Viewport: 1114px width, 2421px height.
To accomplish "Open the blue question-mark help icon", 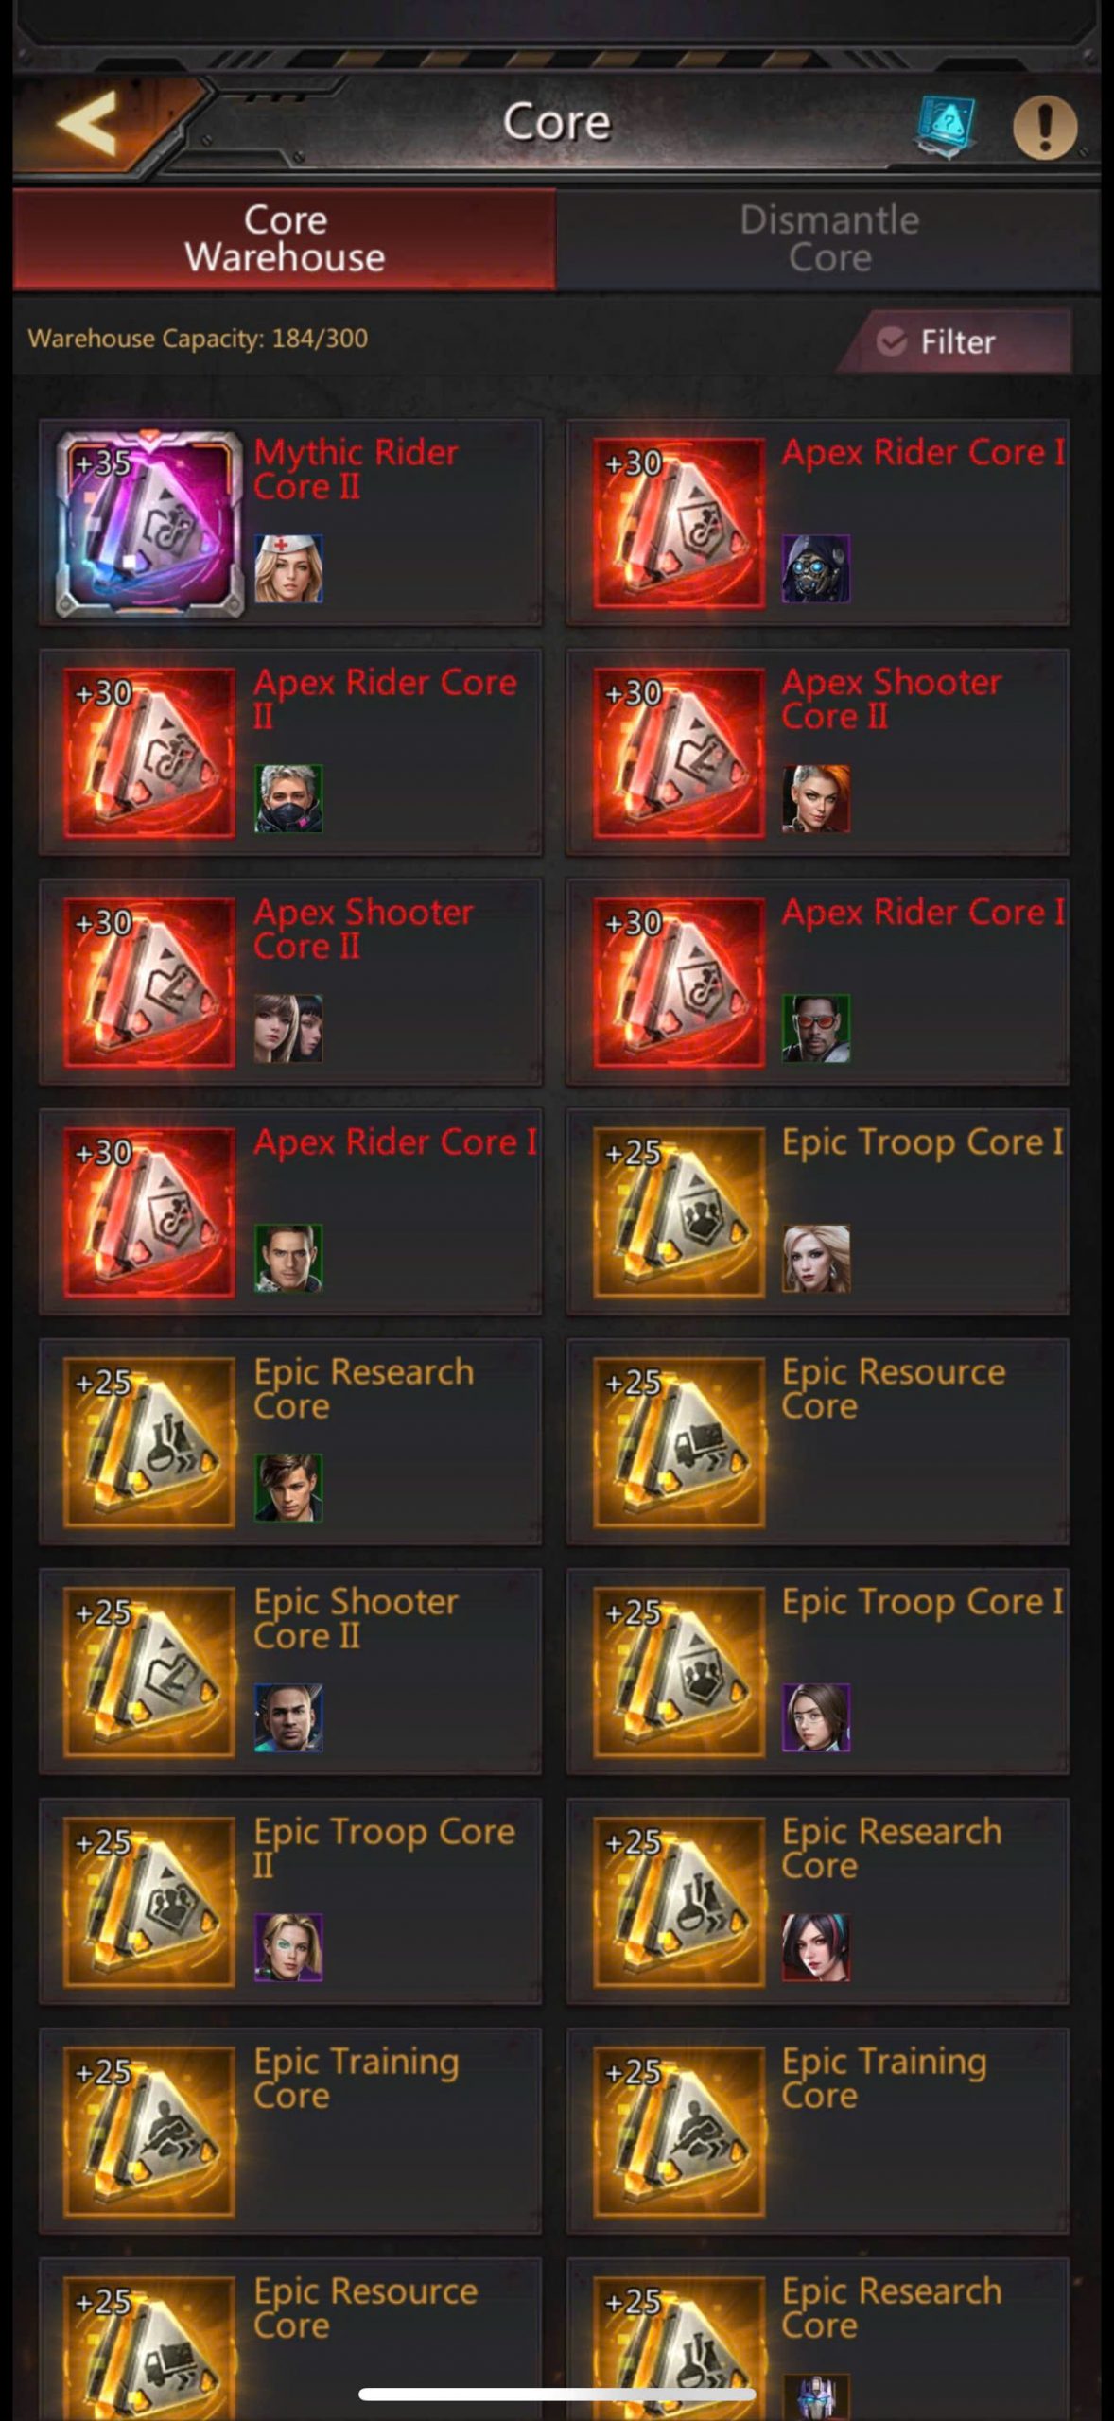I will [945, 125].
